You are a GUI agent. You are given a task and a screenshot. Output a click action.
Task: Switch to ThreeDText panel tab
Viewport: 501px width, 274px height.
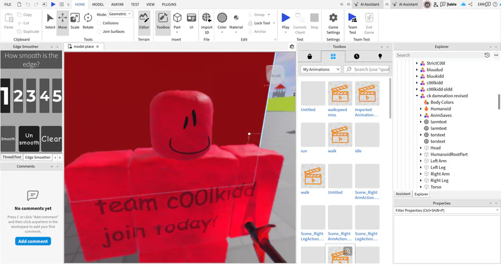pos(12,157)
